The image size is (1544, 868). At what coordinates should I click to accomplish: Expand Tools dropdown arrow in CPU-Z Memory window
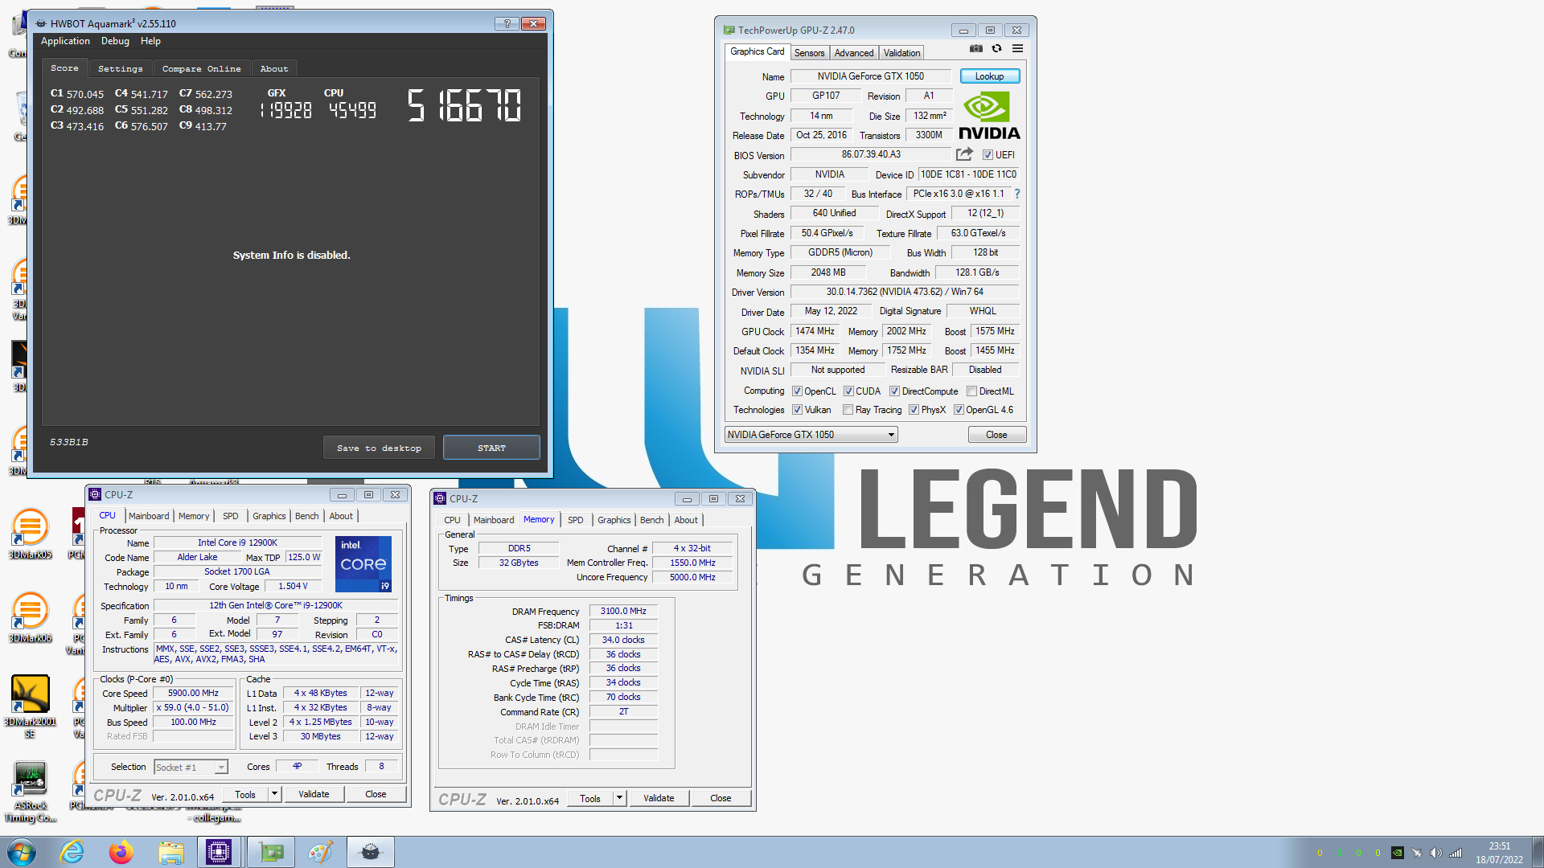tap(619, 798)
